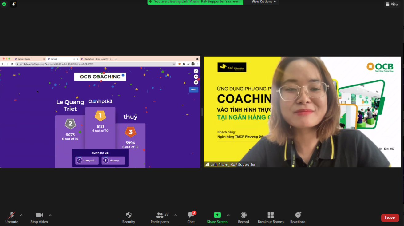The width and height of the screenshot is (404, 226).
Task: Toggle Kahoot fullscreen mode icon
Action: [196, 71]
